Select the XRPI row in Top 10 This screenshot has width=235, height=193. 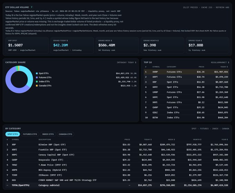[186, 102]
